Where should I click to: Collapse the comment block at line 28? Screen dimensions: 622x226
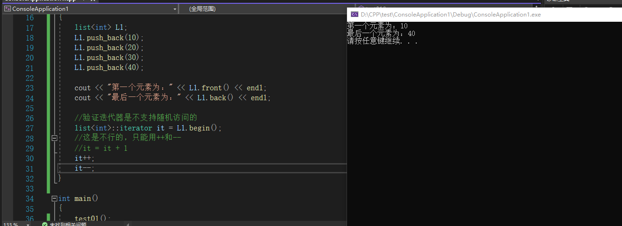[54, 138]
